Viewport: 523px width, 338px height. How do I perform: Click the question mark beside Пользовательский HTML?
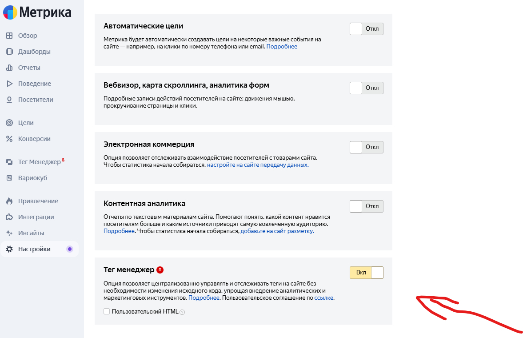click(182, 312)
